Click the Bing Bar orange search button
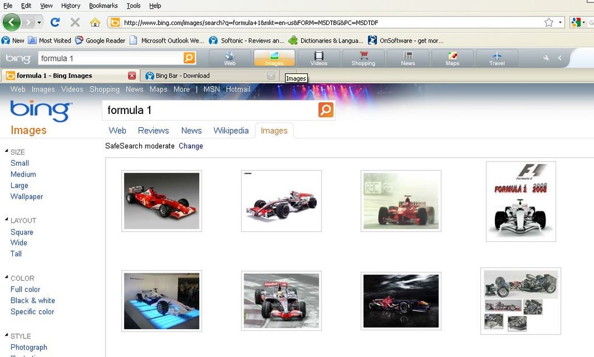The height and width of the screenshot is (357, 594). [189, 58]
